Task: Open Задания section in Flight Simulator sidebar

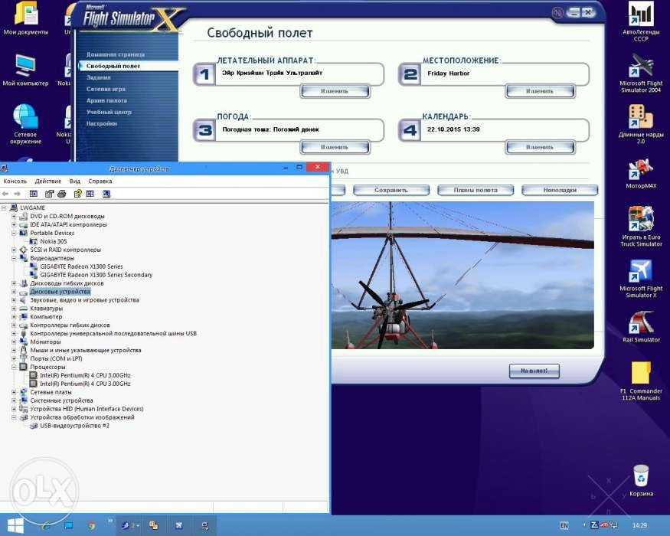Action: click(x=99, y=78)
